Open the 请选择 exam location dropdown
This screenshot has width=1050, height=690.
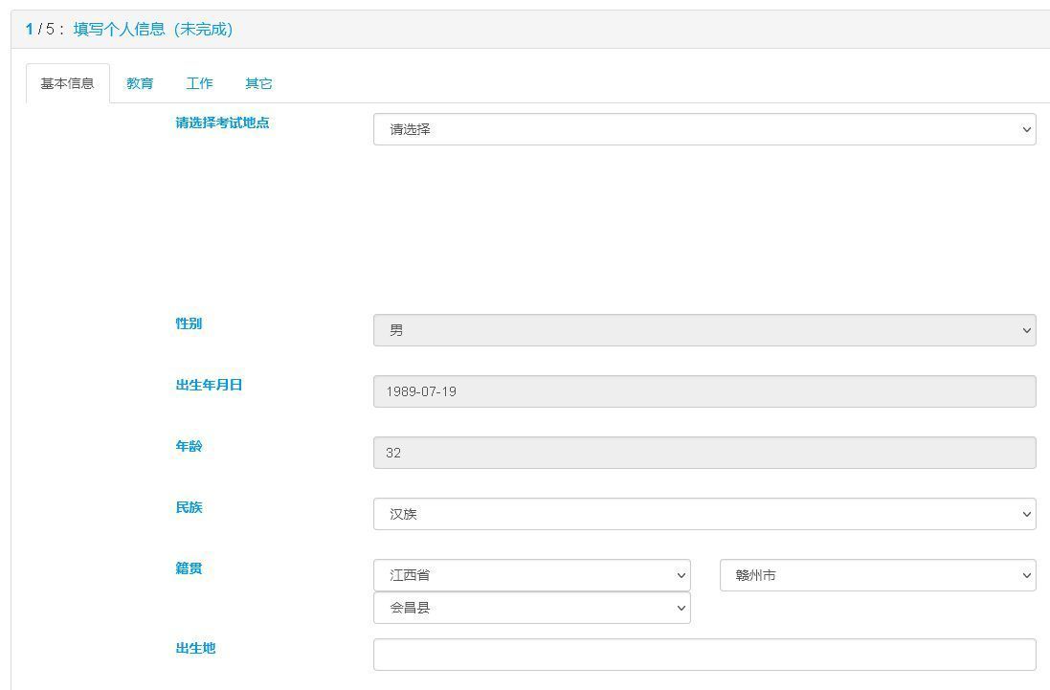tap(704, 129)
